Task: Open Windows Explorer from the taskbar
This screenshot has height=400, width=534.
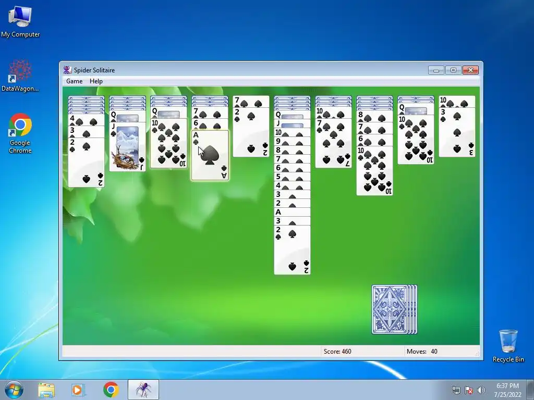Action: pyautogui.click(x=46, y=390)
